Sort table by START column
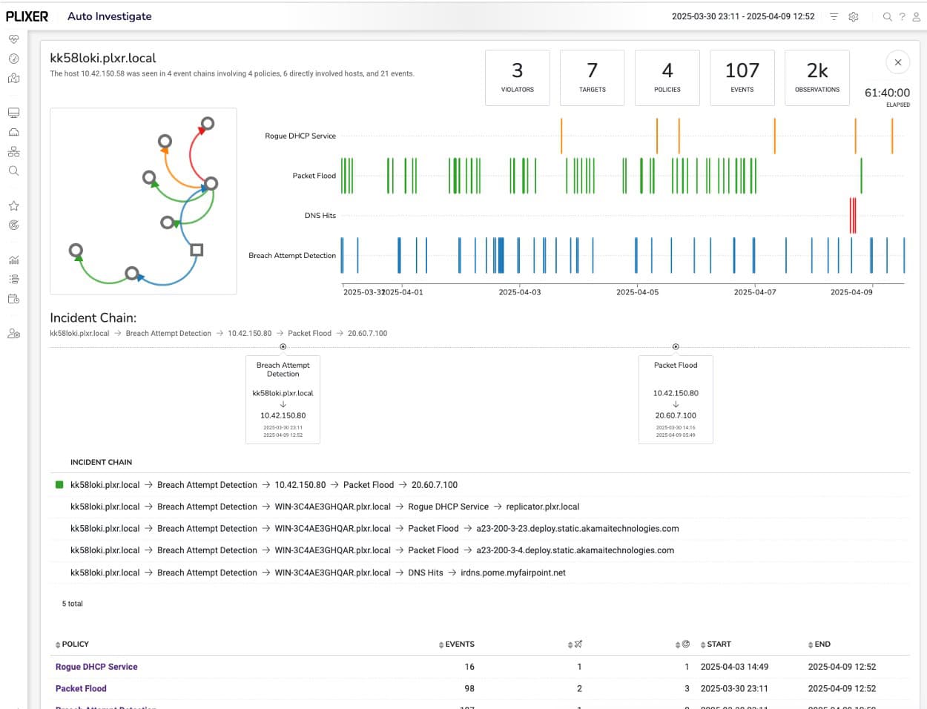 coord(716,644)
